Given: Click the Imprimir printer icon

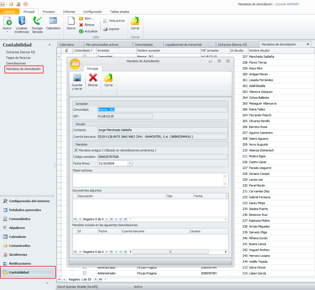Looking at the screenshot, I should tap(105, 29).
